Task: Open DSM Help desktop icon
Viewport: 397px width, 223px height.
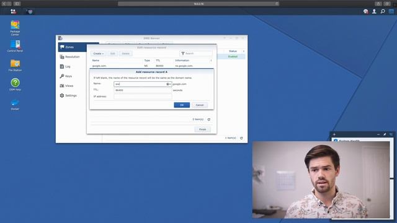Action: tap(15, 84)
